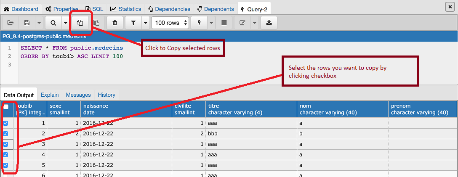This screenshot has width=458, height=177.
Task: Click the Find magnifier icon
Action: (53, 23)
